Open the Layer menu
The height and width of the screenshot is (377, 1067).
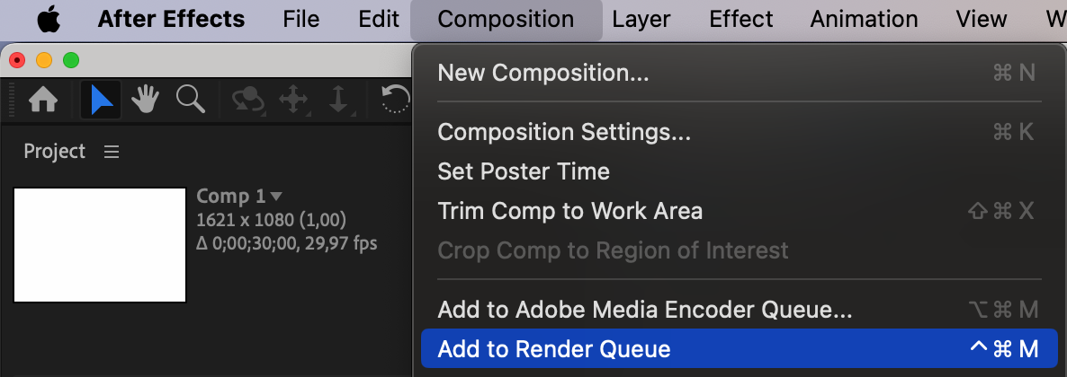click(641, 19)
